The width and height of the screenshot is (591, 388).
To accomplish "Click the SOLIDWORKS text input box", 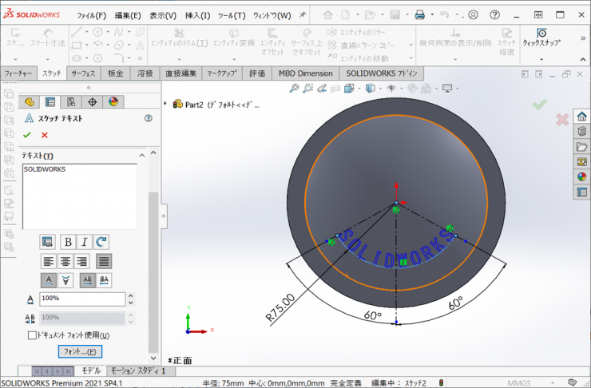I will pos(80,196).
